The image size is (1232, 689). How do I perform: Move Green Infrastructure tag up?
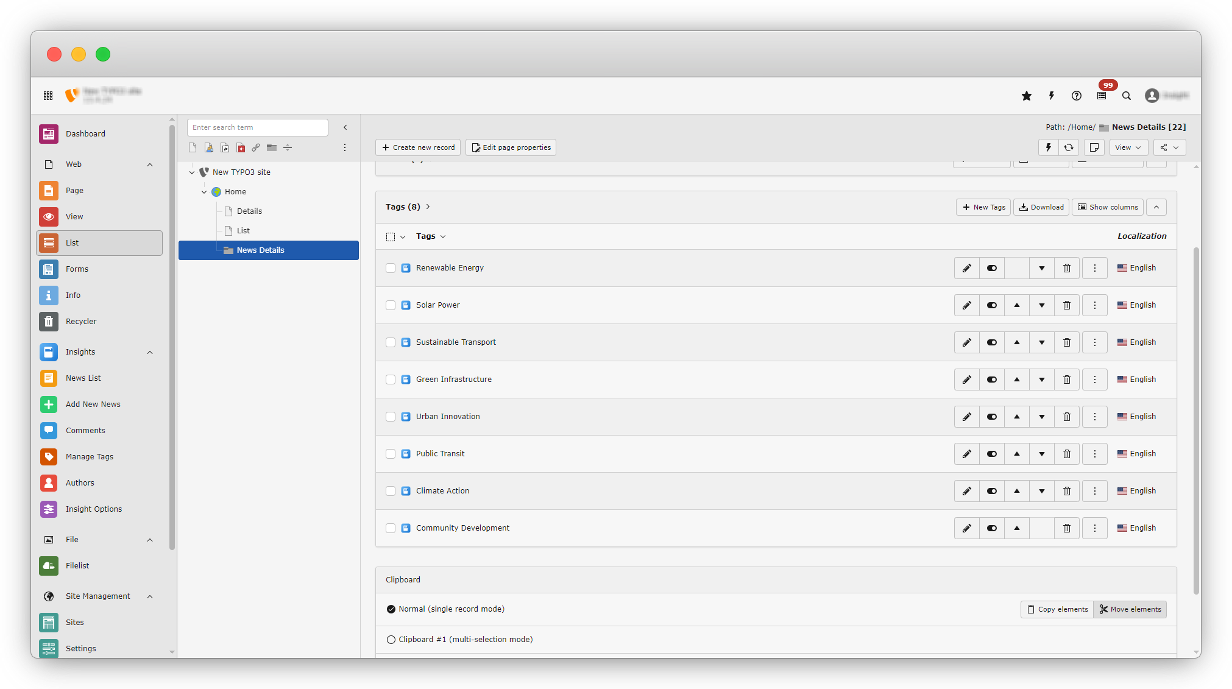[1017, 380]
